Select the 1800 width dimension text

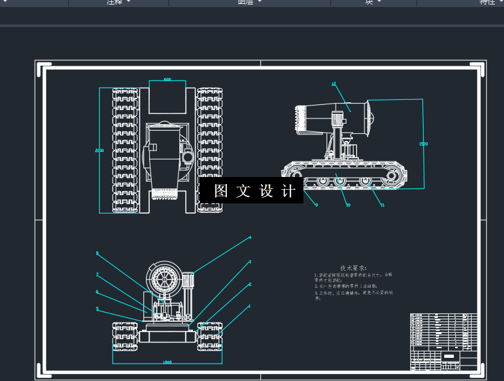pos(167,362)
